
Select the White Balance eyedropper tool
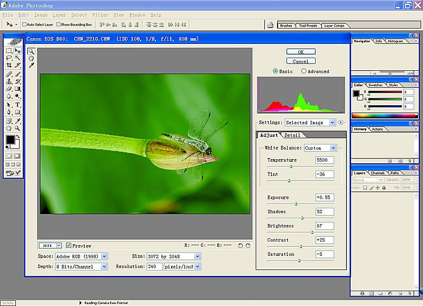click(x=31, y=65)
